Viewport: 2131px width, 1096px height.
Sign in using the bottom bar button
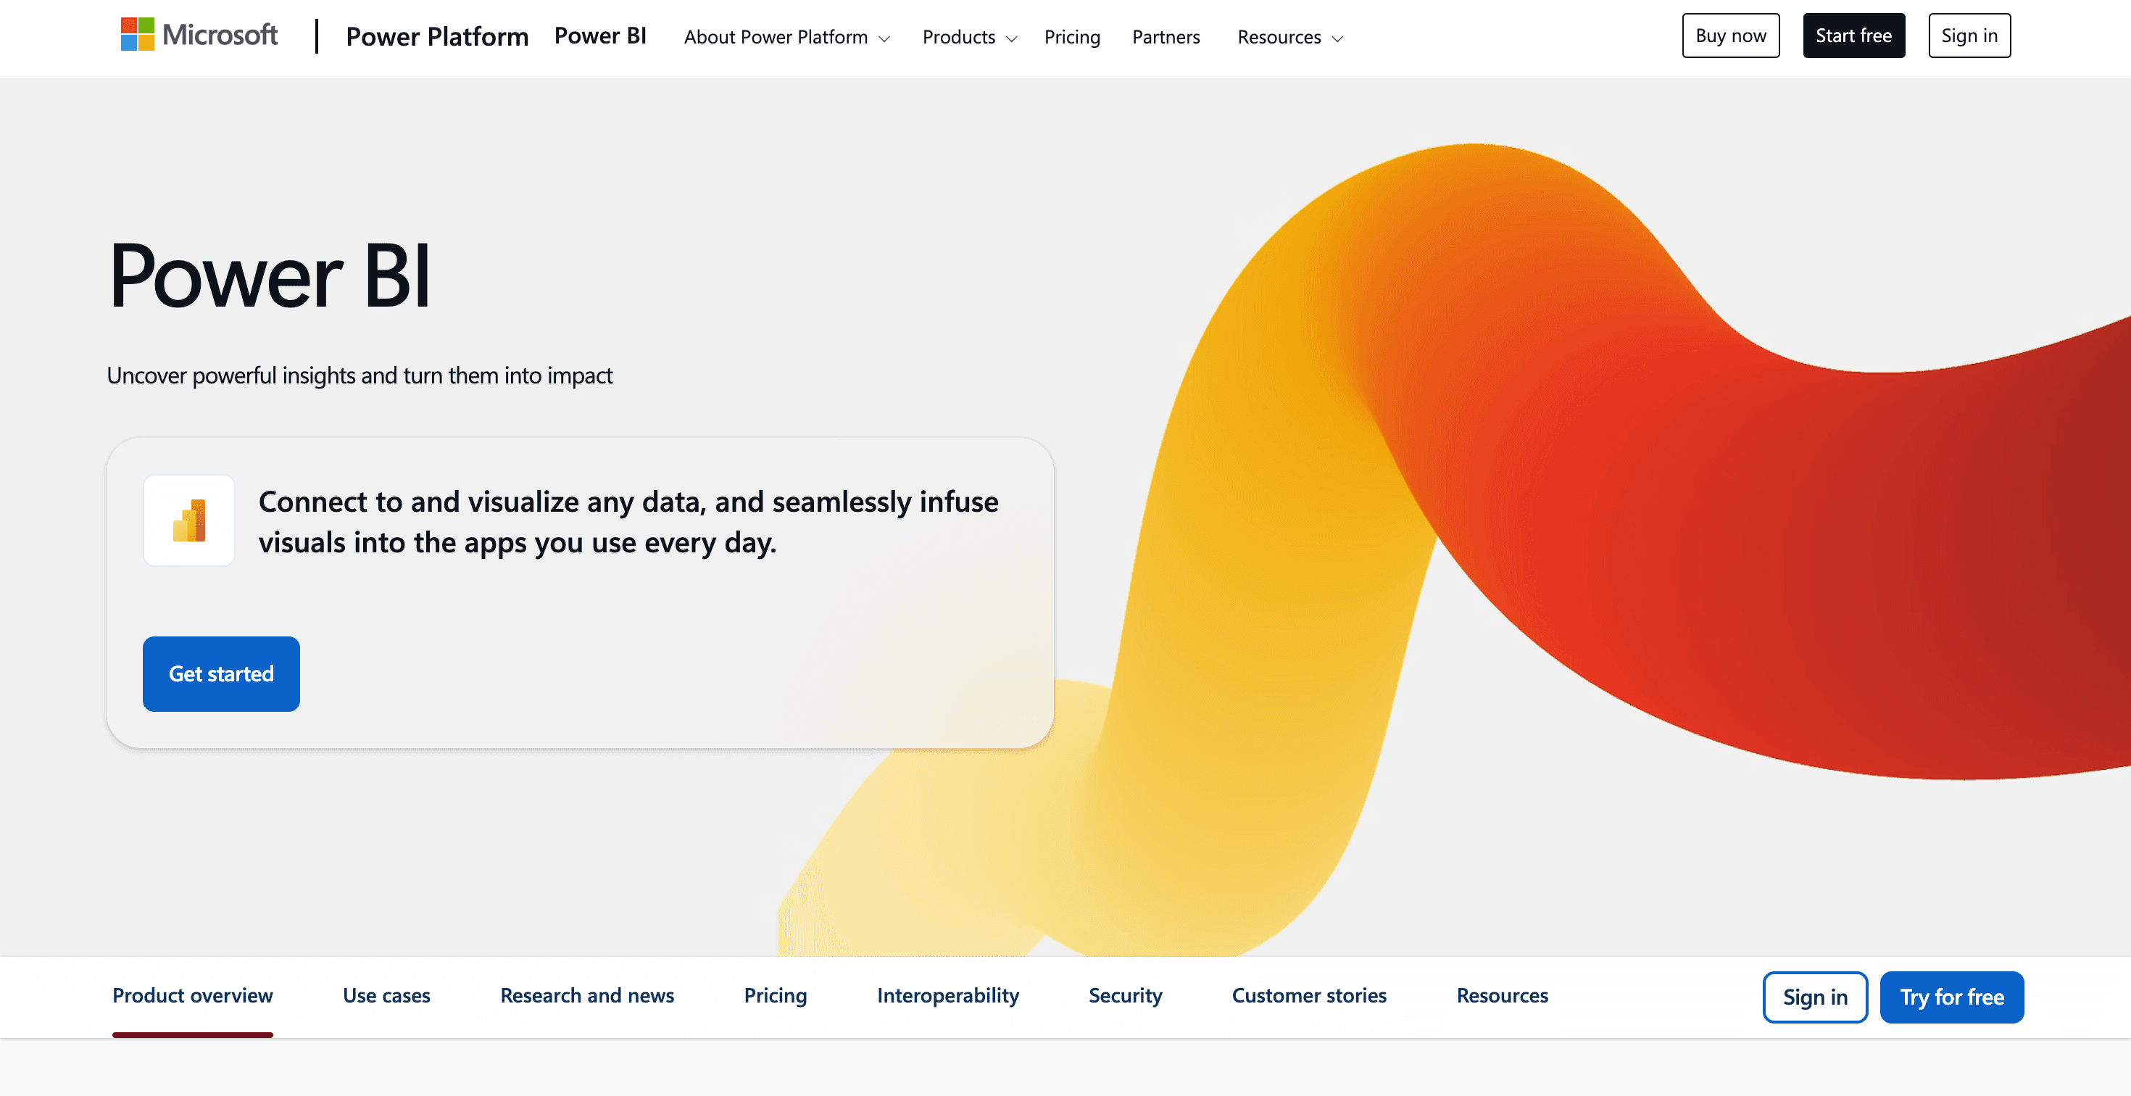point(1815,997)
